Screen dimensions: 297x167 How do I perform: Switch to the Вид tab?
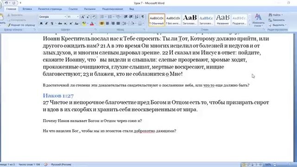click(x=132, y=9)
